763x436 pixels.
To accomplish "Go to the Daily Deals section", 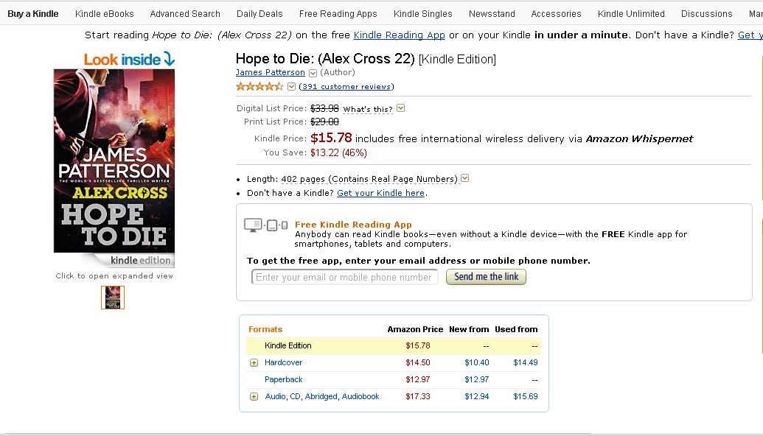I will (259, 13).
